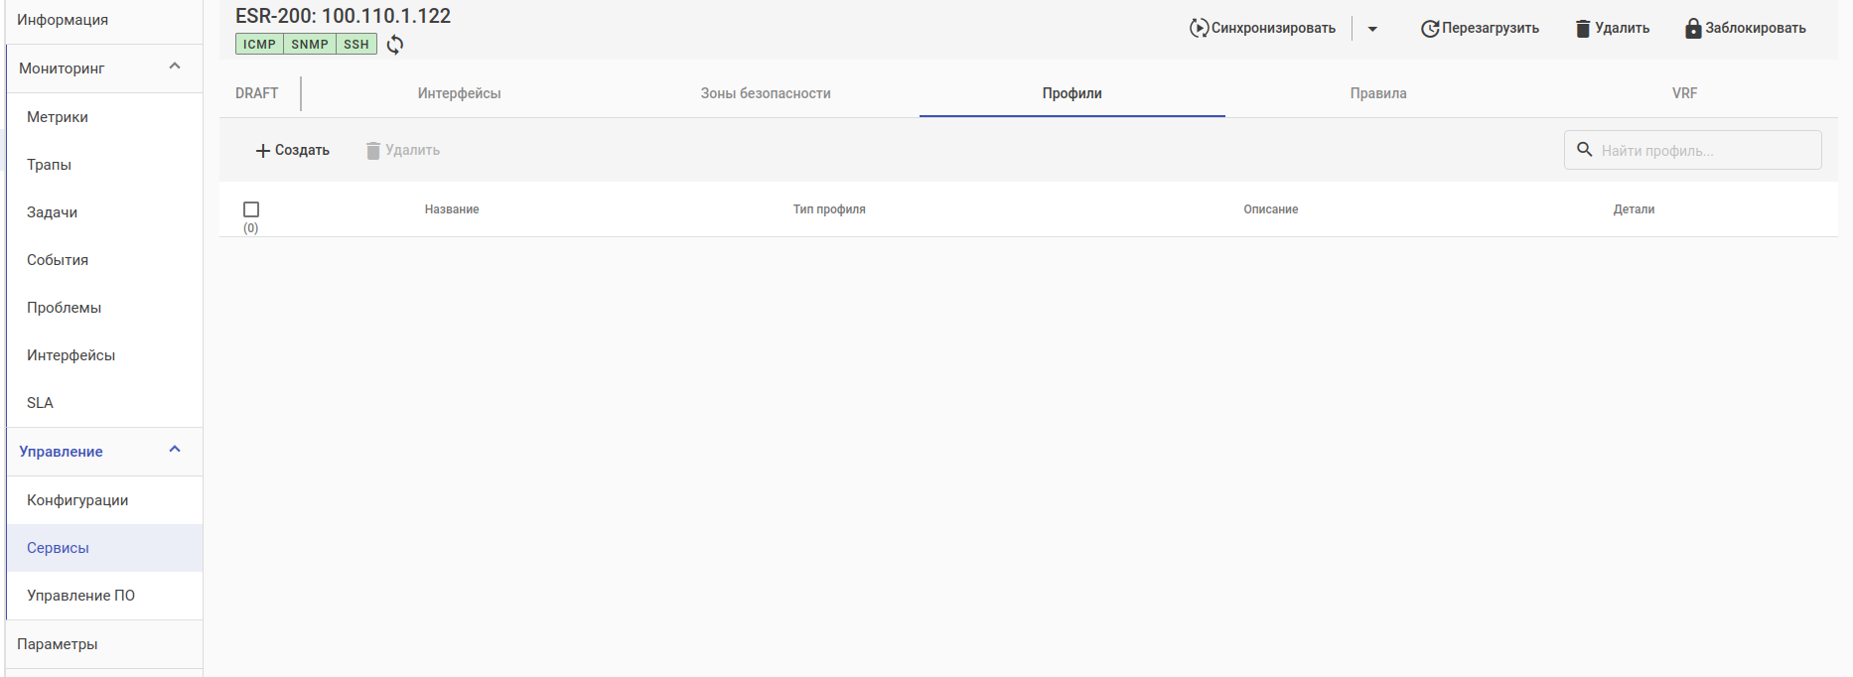Screen dimensions: 1853x677
Task: Open События in the sidebar
Action: point(104,260)
